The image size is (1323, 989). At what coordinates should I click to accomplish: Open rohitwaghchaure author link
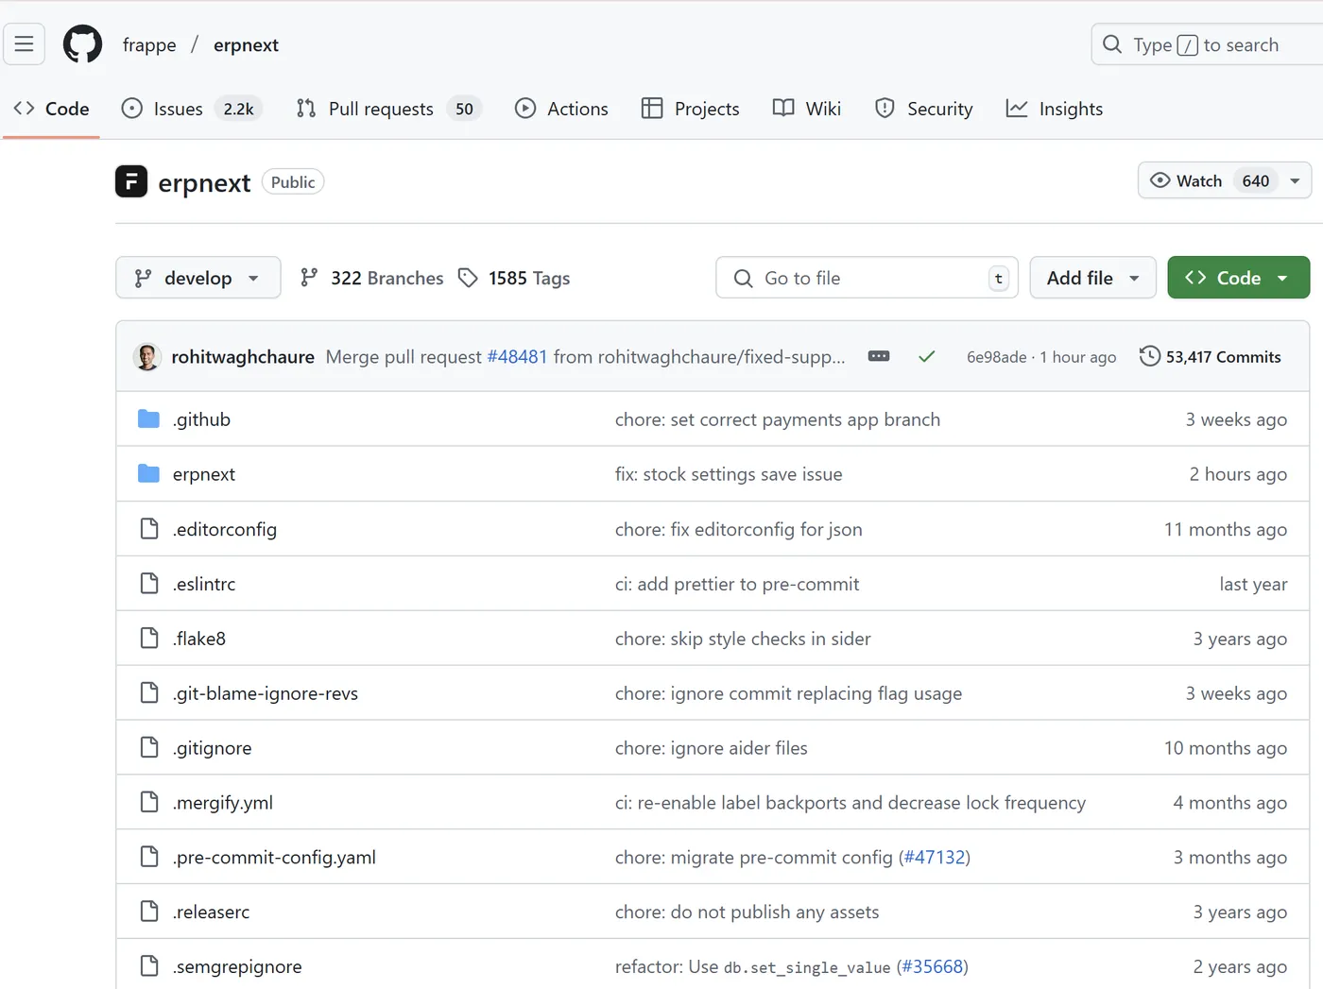[243, 356]
